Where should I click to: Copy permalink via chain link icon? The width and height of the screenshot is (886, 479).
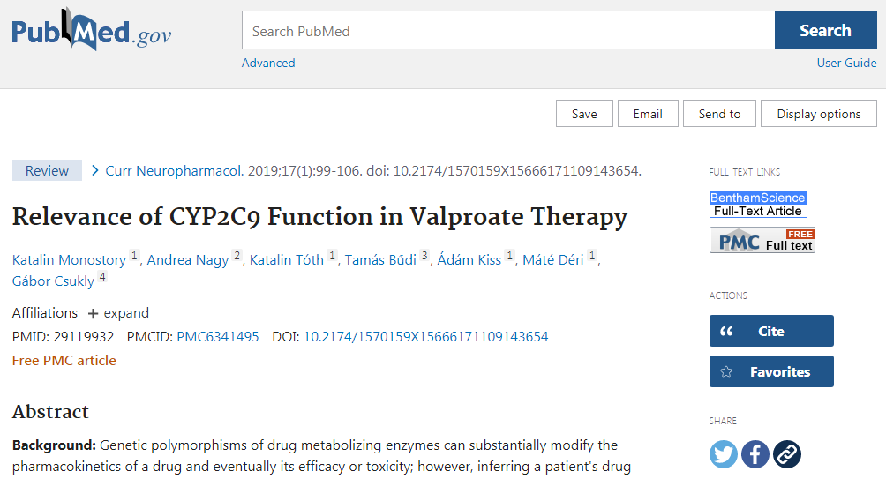(x=787, y=454)
